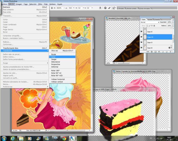Click Internet Explorer icon in taskbar
The height and width of the screenshot is (141, 178).
point(13,139)
